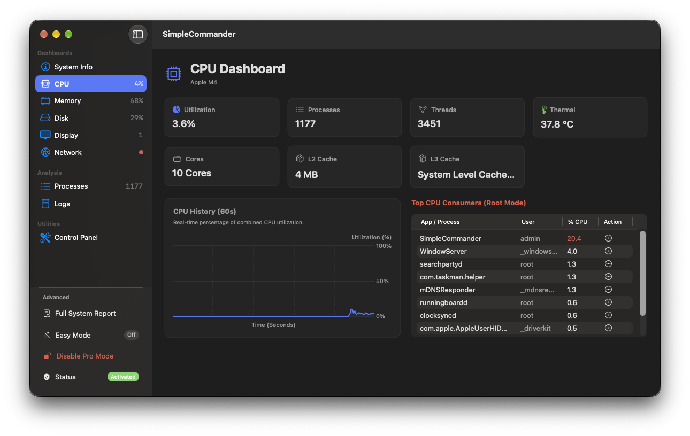
Task: Click the Threads card branch icon
Action: (422, 110)
